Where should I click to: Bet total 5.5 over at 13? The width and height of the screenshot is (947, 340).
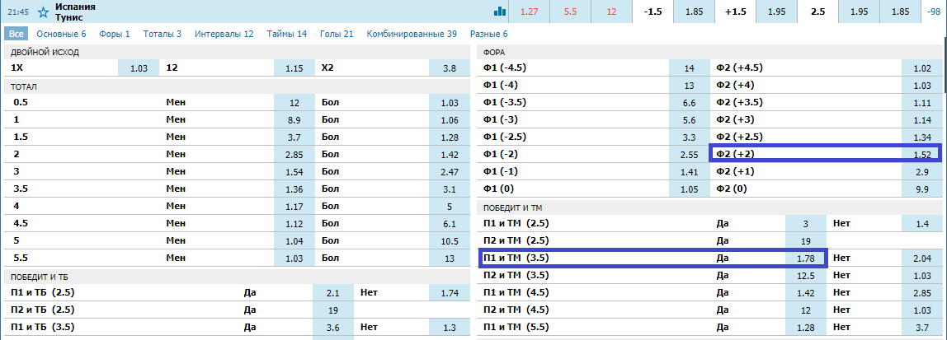coord(450,258)
